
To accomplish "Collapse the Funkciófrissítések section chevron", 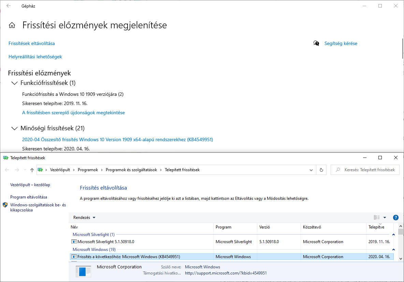I will (14, 83).
